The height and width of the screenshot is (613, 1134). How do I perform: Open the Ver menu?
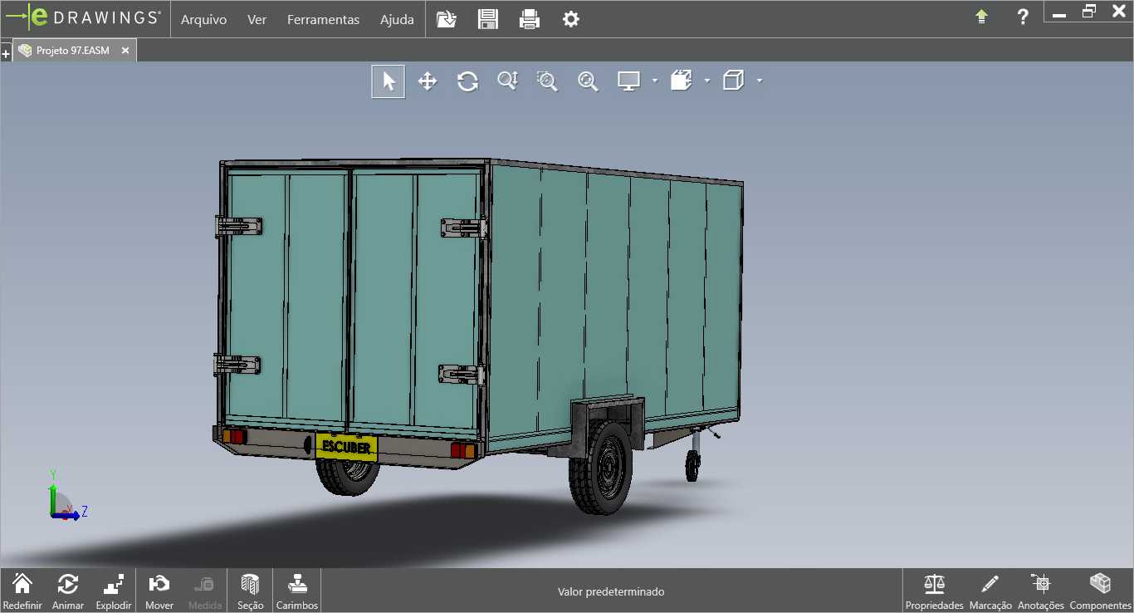(257, 20)
